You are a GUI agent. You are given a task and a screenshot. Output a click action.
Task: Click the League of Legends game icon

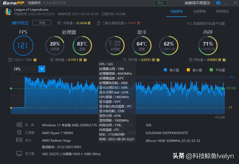pyautogui.click(x=8, y=11)
